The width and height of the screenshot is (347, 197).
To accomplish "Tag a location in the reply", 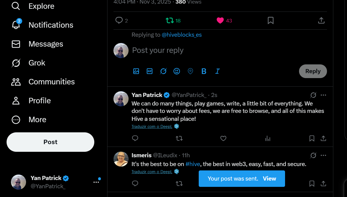I will tap(190, 71).
